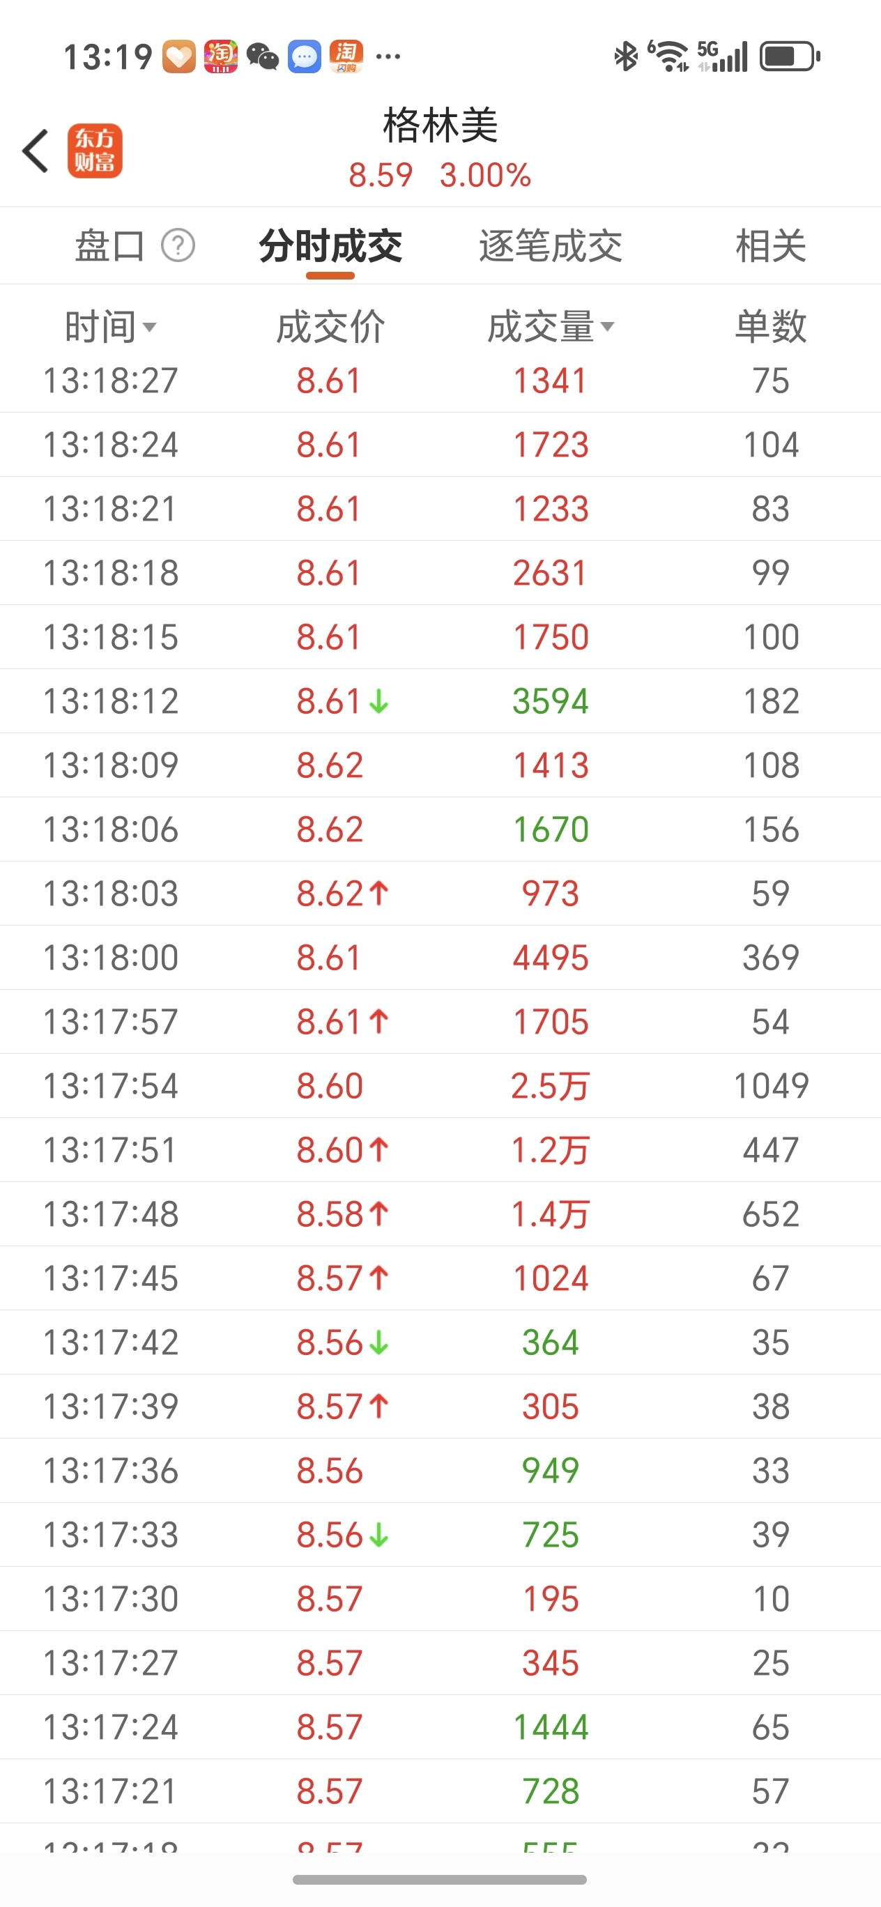Sort by 时间 dropdown arrow
The width and height of the screenshot is (881, 1907).
(x=150, y=327)
